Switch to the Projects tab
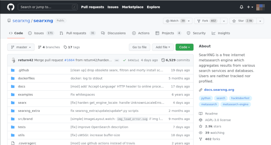 [168, 33]
